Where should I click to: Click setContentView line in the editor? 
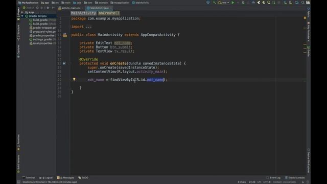pos(127,72)
